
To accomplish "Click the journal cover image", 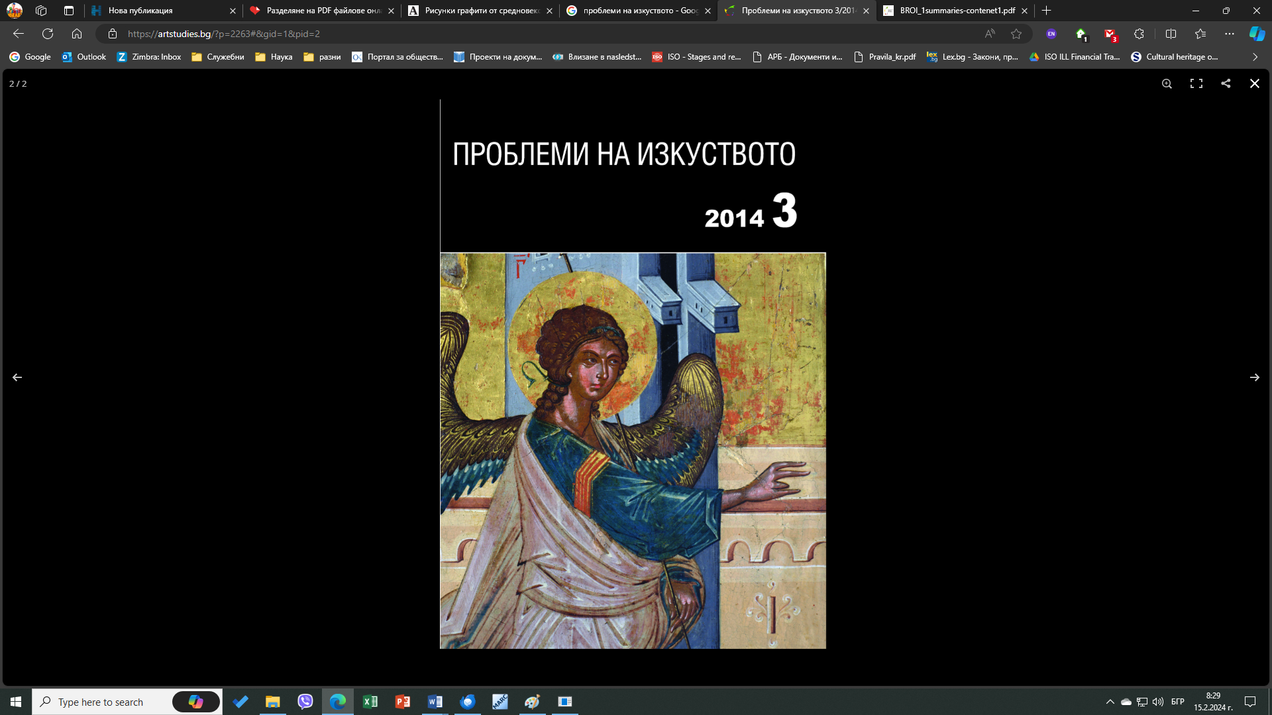I will [x=633, y=374].
